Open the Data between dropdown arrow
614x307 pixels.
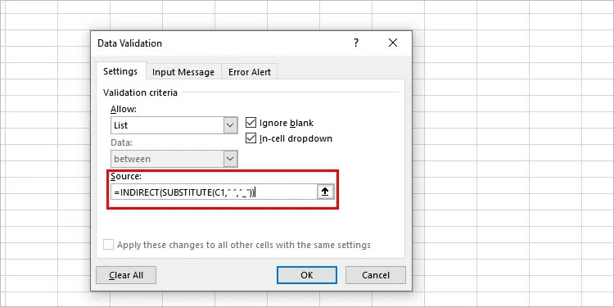[x=230, y=159]
